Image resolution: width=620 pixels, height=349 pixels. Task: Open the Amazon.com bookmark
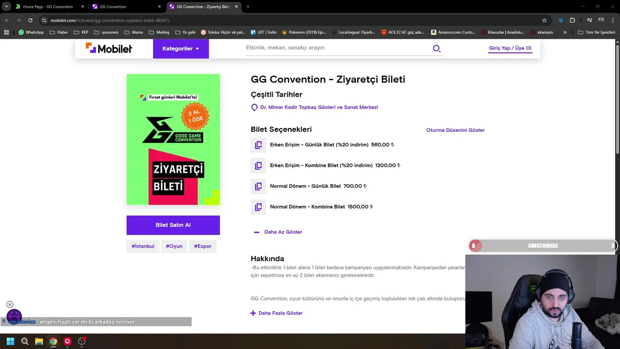pos(452,32)
